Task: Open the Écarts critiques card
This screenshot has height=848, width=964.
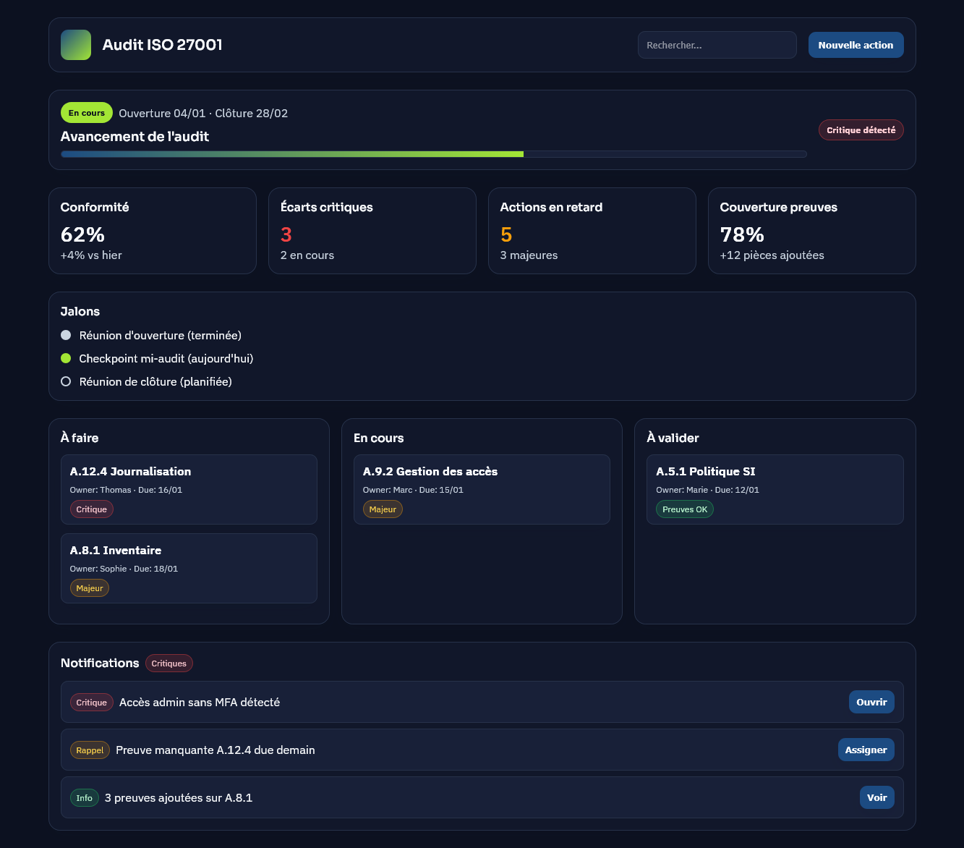Action: click(372, 231)
